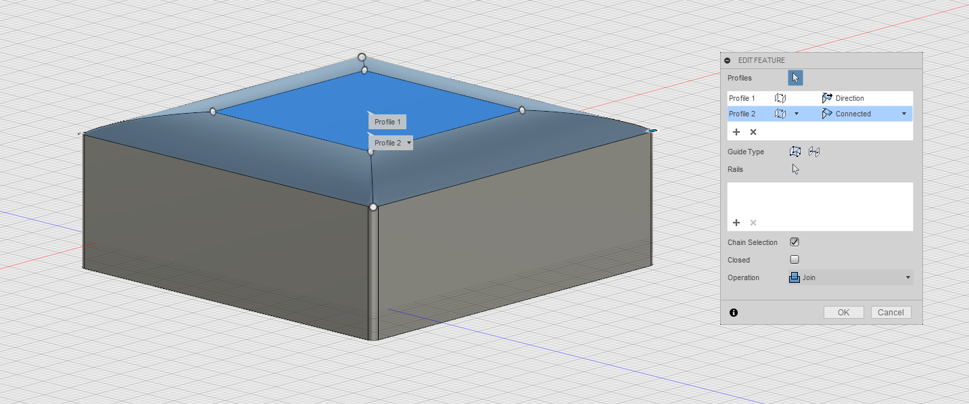
Task: Click Profile 1 type icon
Action: [x=780, y=98]
